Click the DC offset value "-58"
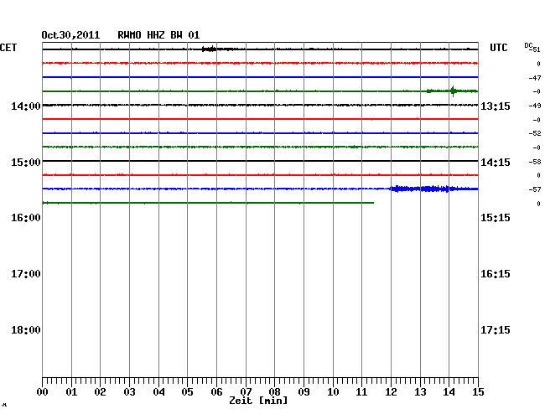 (535, 162)
